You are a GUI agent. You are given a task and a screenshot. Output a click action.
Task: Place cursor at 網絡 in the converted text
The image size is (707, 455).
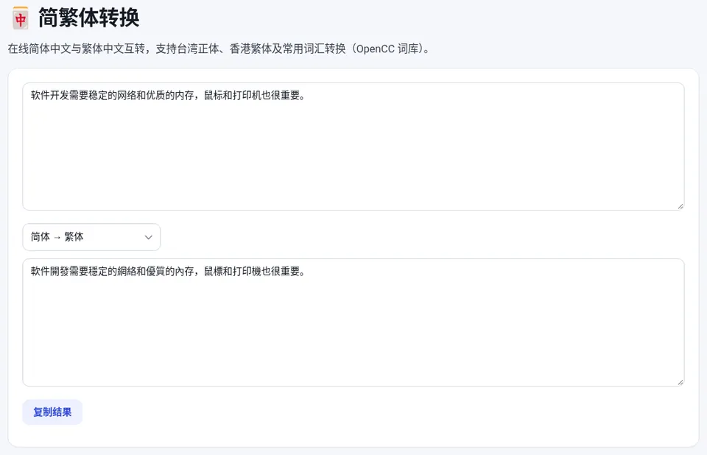pos(127,272)
